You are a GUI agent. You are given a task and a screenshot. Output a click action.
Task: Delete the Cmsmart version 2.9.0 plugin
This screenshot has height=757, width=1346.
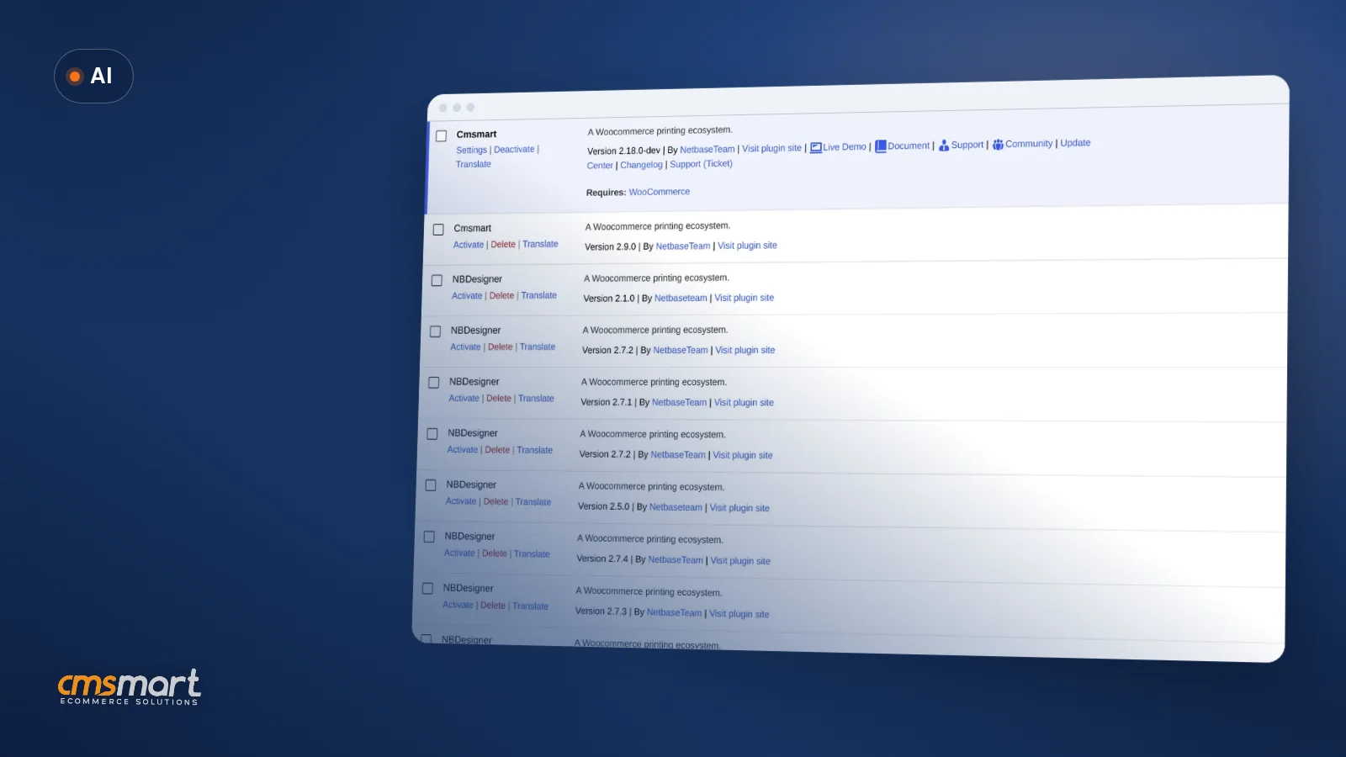(x=503, y=245)
